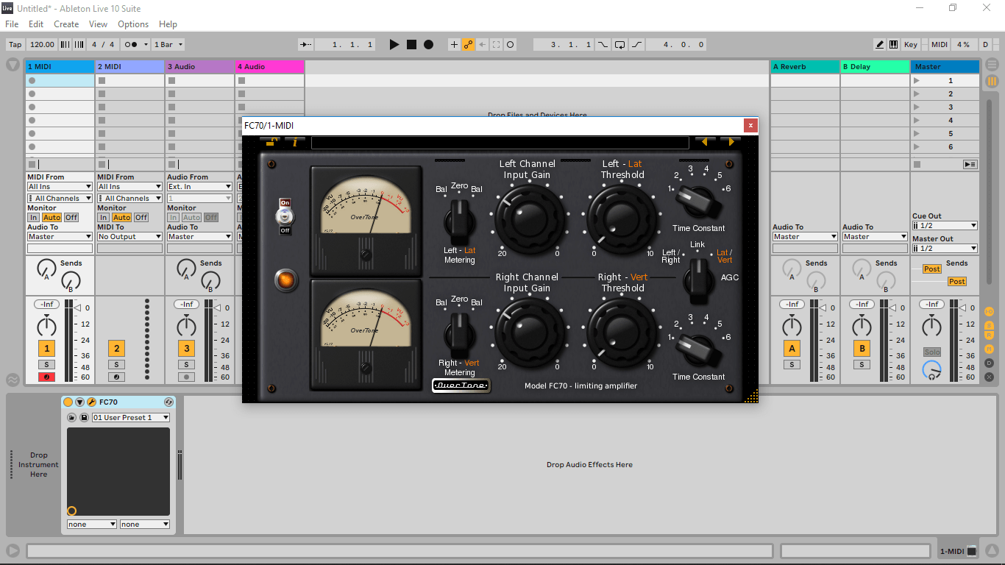The height and width of the screenshot is (565, 1005).
Task: Collapse the FC70 device with fold triangle
Action: [80, 402]
